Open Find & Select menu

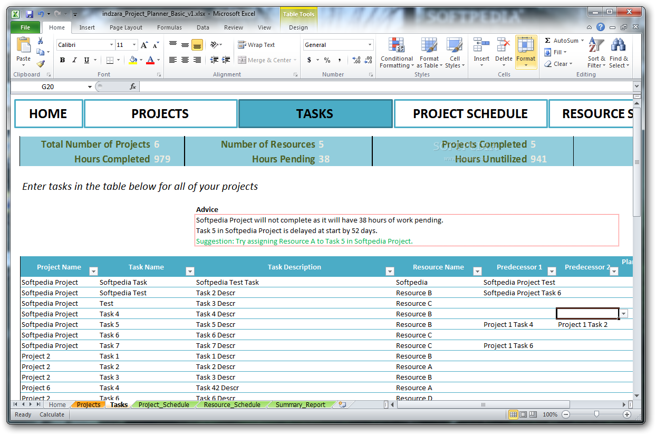tap(619, 53)
